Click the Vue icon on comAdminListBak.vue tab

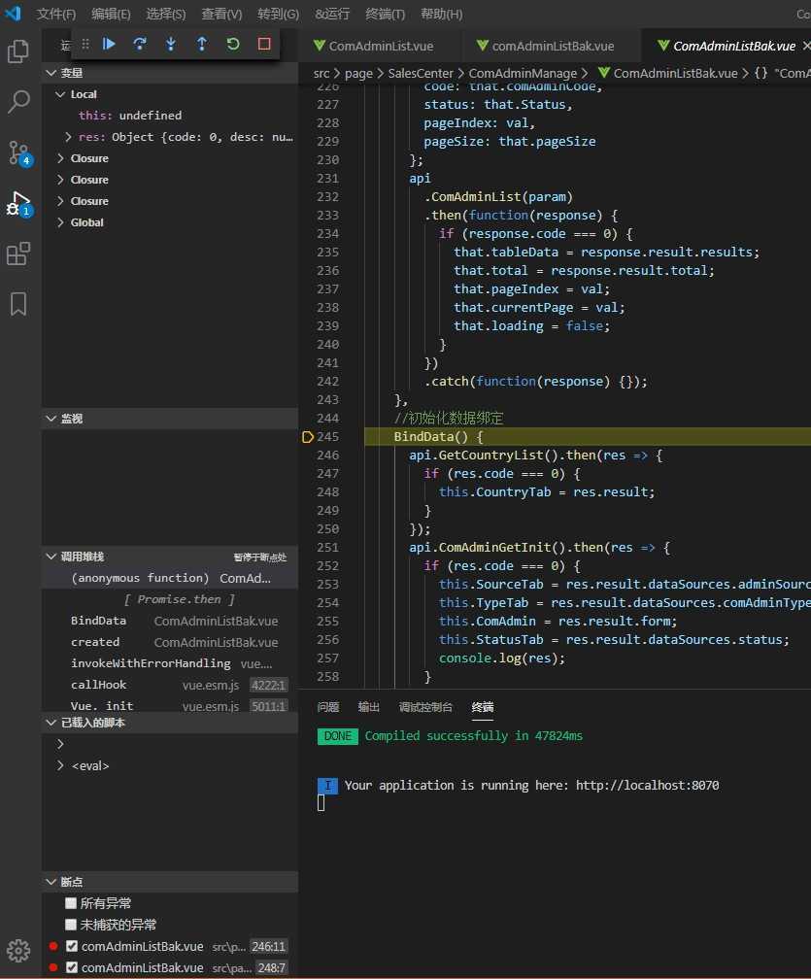(x=482, y=46)
